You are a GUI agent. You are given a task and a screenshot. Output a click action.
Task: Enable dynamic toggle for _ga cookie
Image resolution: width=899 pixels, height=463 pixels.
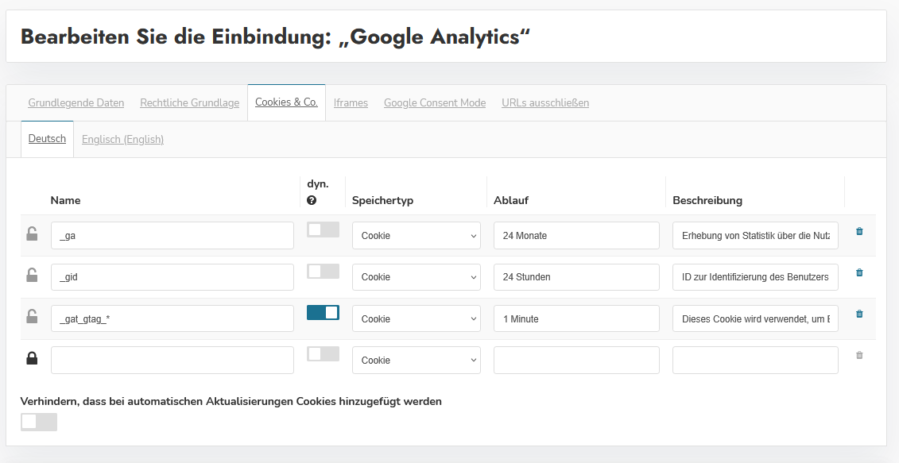(x=323, y=230)
